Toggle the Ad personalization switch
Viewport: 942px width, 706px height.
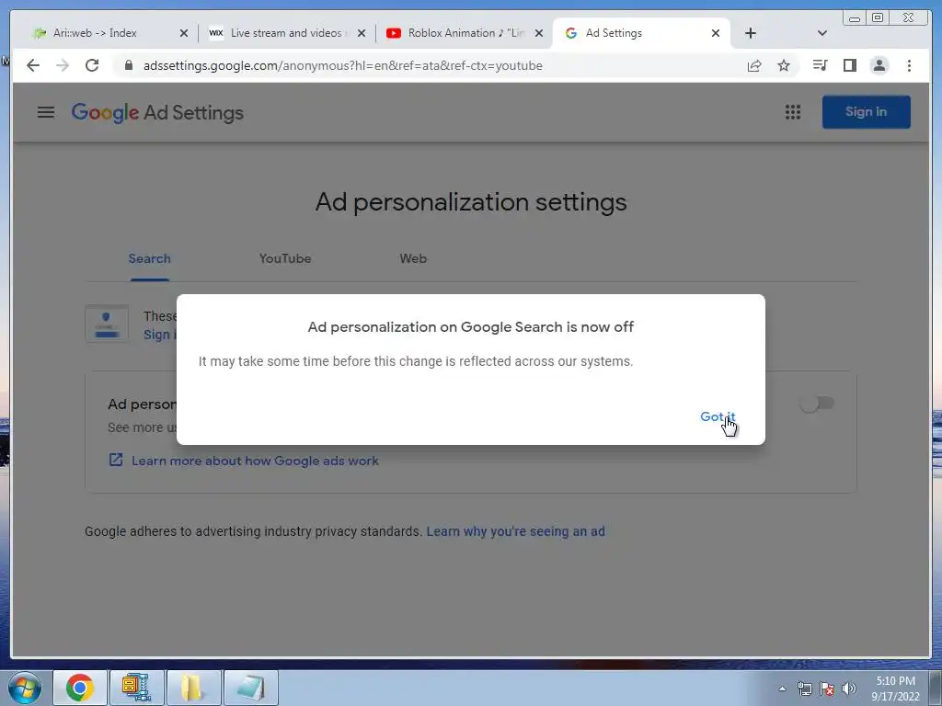coord(817,404)
